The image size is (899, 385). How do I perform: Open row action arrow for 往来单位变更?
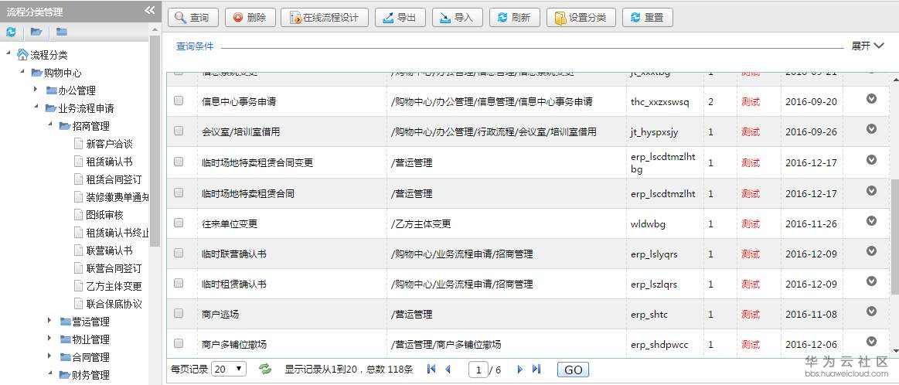click(871, 221)
